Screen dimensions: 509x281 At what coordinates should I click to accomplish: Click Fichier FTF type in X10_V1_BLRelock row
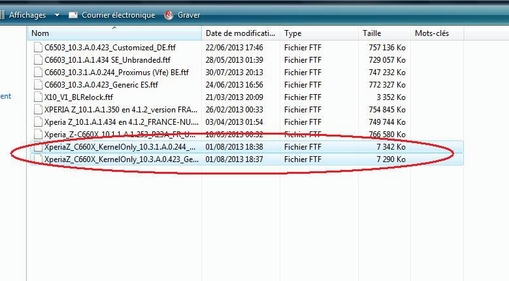(303, 97)
